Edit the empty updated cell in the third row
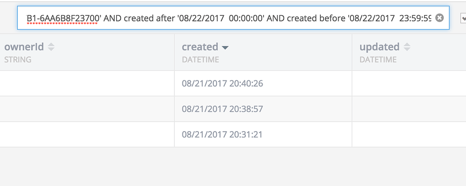The image size is (466, 186). pyautogui.click(x=409, y=134)
